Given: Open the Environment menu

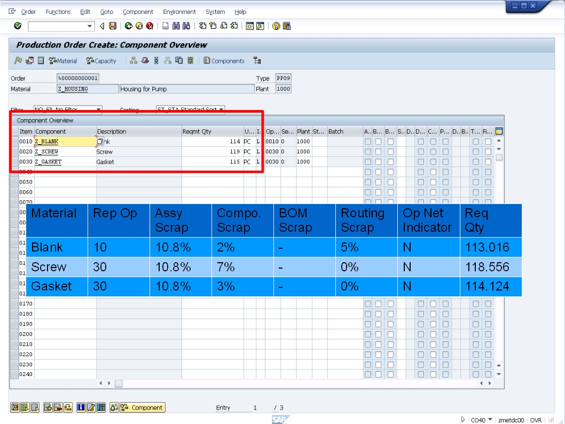Looking at the screenshot, I should click(179, 11).
